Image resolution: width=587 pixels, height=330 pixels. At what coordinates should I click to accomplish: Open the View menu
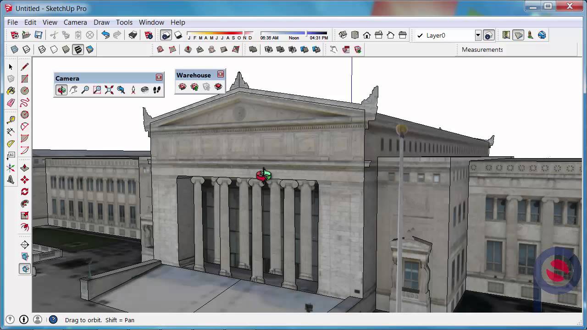[x=50, y=22]
